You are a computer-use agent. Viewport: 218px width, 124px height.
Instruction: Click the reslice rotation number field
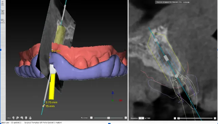pyautogui.click(x=141, y=118)
